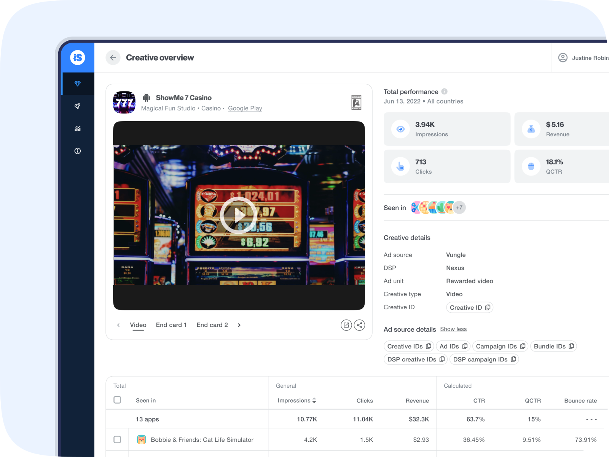609x457 pixels.
Task: Click the Jun 13, 2022 date text
Action: pyautogui.click(x=402, y=101)
